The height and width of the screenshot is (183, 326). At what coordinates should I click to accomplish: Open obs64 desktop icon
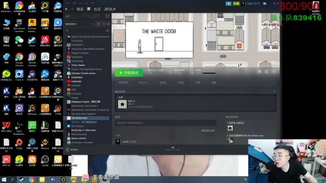[45, 161]
